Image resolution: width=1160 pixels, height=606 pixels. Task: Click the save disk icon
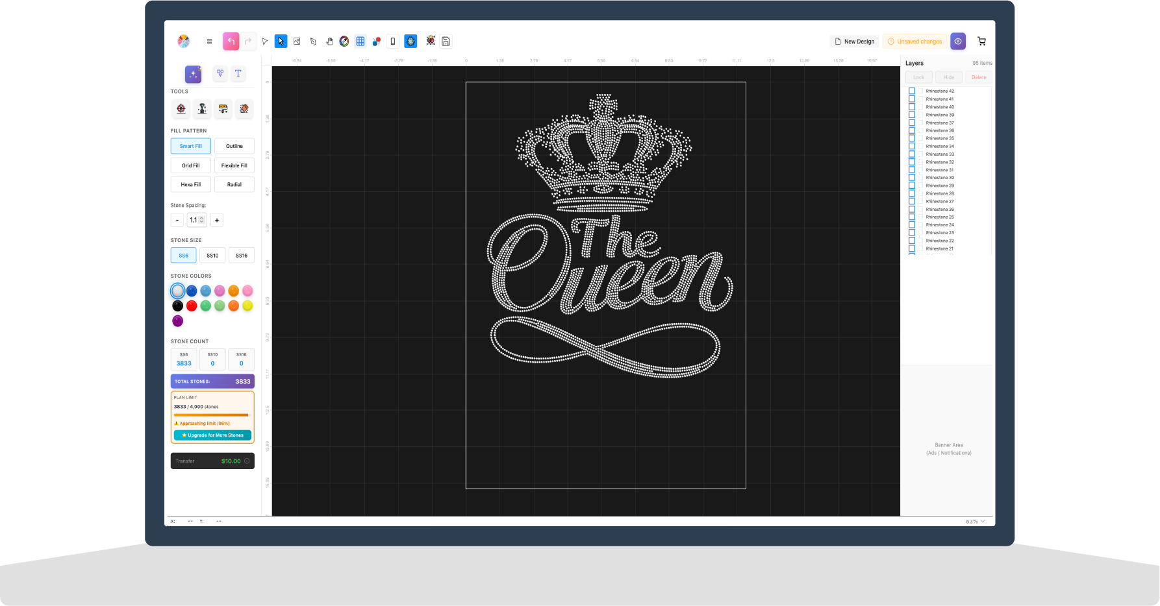point(446,42)
